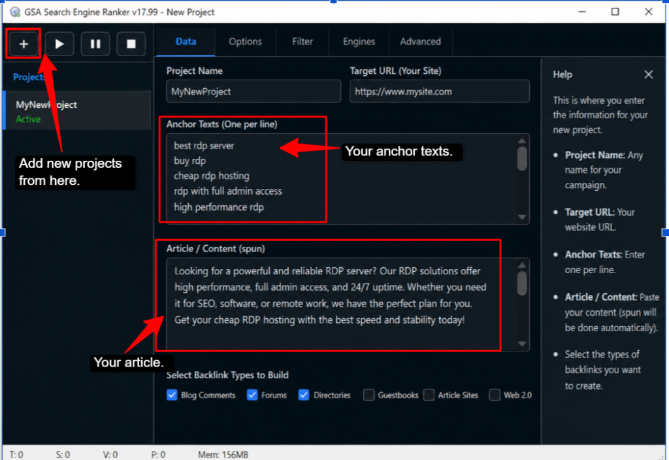The width and height of the screenshot is (669, 460).
Task: Start the project with the play button
Action: click(x=59, y=44)
